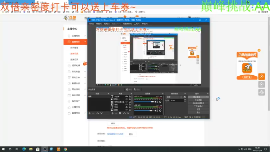Toggle visibility of last 图像 source
Screen dimensions: 270x152
pyautogui.click(x=127, y=110)
